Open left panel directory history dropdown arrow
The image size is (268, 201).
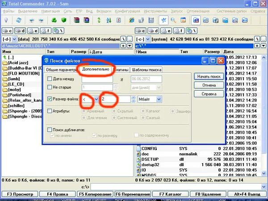(x=130, y=46)
